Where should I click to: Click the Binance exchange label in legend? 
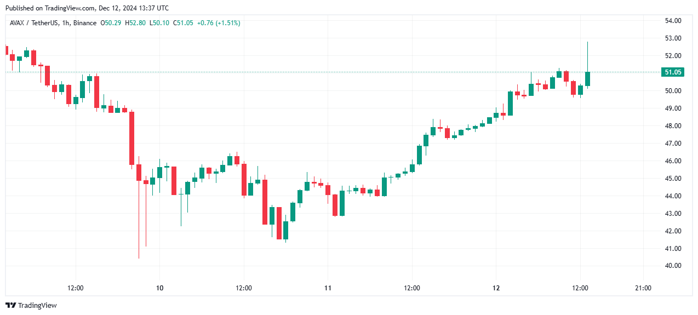[85, 23]
